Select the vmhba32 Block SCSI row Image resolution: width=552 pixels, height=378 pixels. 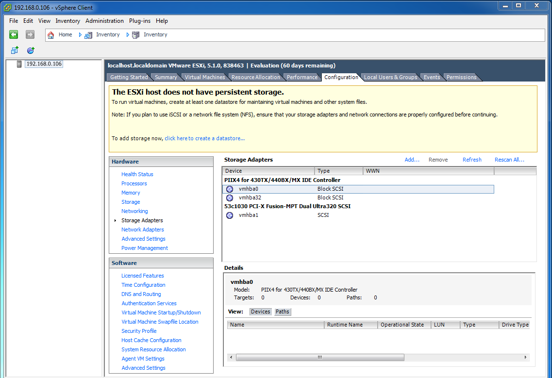[x=358, y=198]
